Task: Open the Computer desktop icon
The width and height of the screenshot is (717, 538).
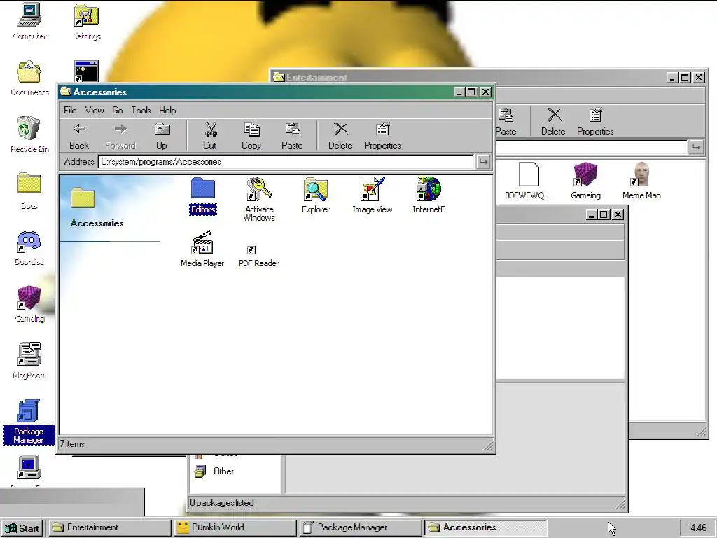Action: (29, 22)
